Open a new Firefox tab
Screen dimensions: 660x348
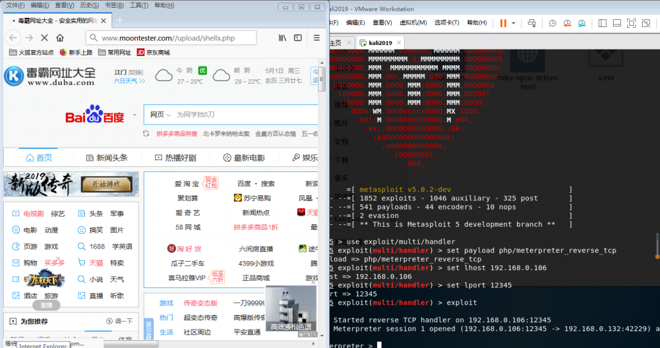click(x=120, y=20)
